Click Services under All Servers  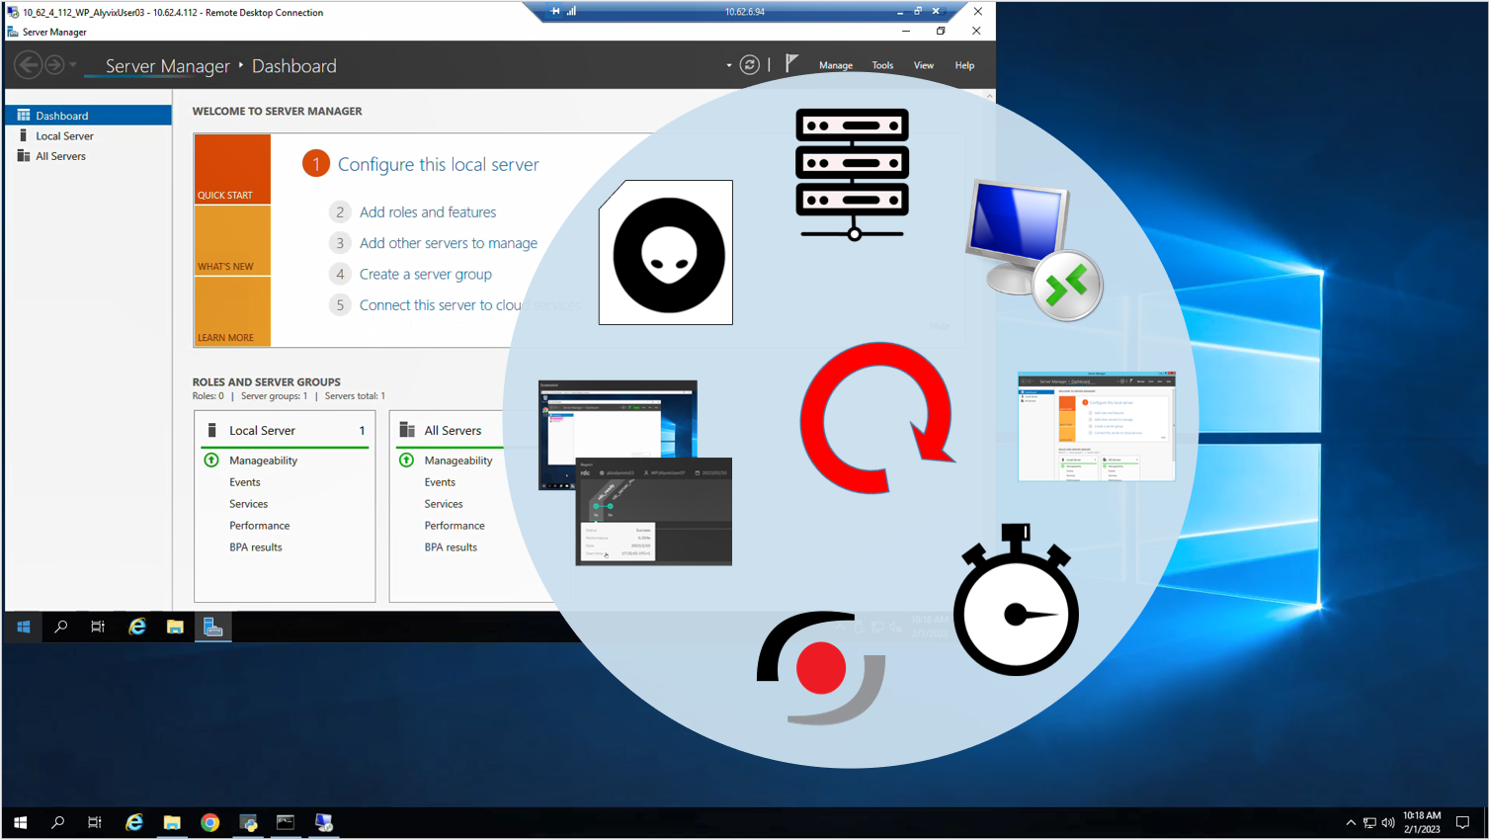444,504
